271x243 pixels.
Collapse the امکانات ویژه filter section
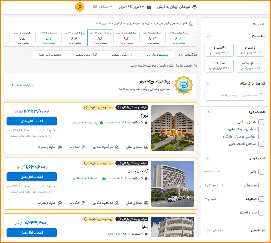tap(208, 112)
